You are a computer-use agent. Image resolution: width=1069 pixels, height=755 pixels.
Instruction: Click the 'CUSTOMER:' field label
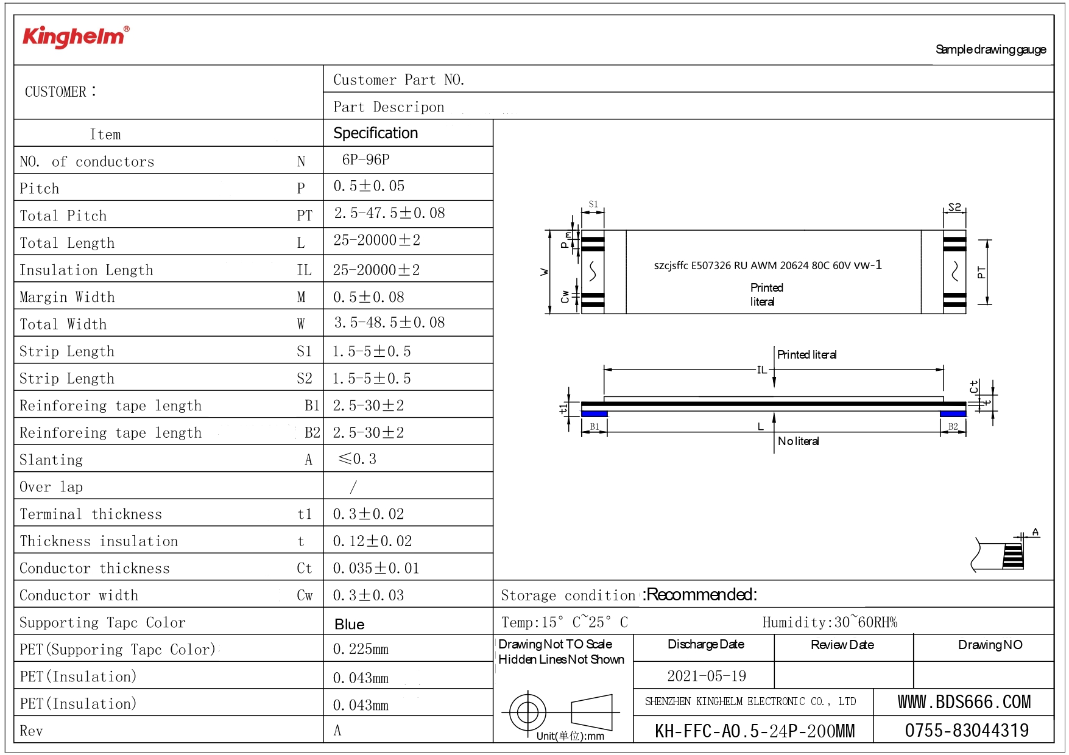[x=60, y=92]
